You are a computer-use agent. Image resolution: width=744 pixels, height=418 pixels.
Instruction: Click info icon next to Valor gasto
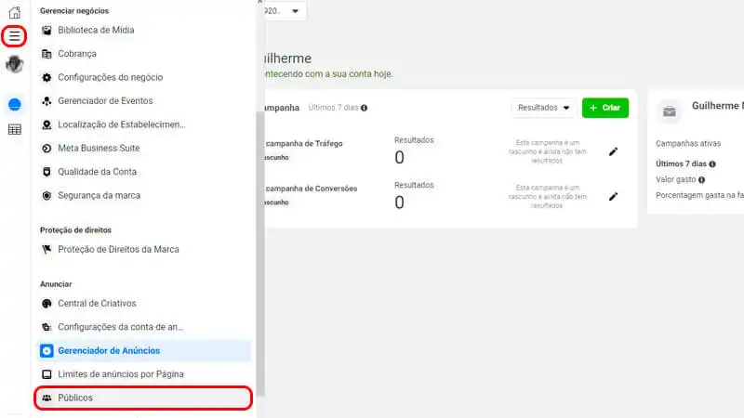pyautogui.click(x=701, y=179)
